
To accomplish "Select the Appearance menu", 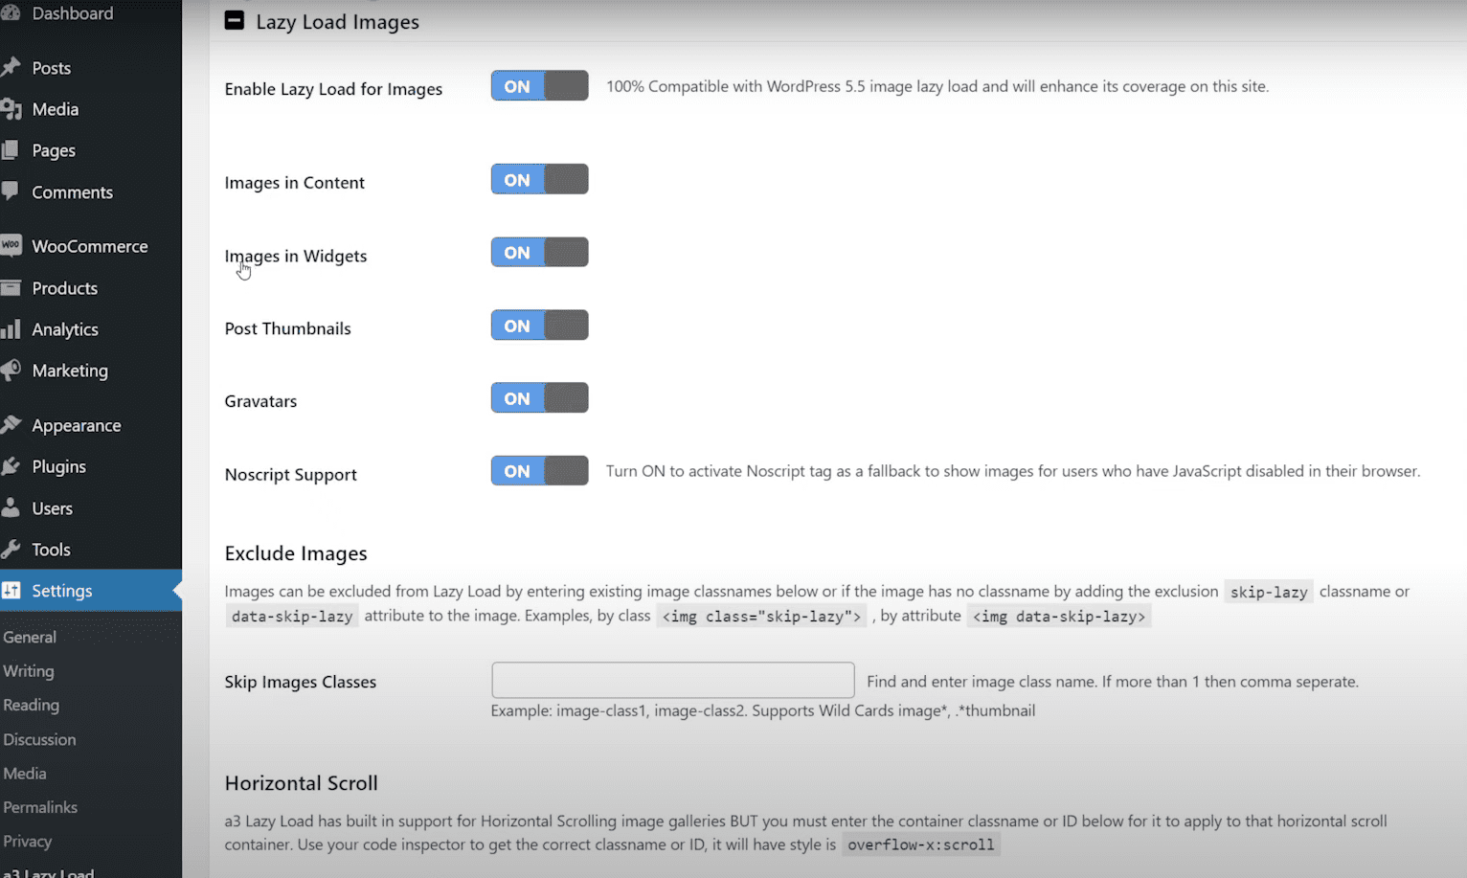I will point(77,425).
